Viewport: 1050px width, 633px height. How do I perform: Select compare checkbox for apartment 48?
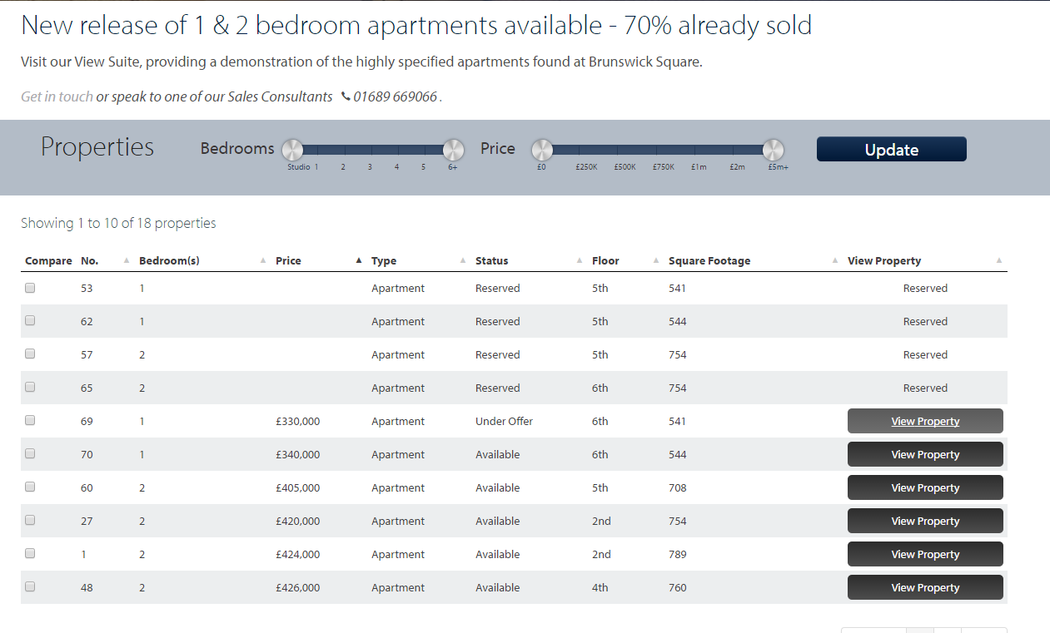[x=30, y=587]
